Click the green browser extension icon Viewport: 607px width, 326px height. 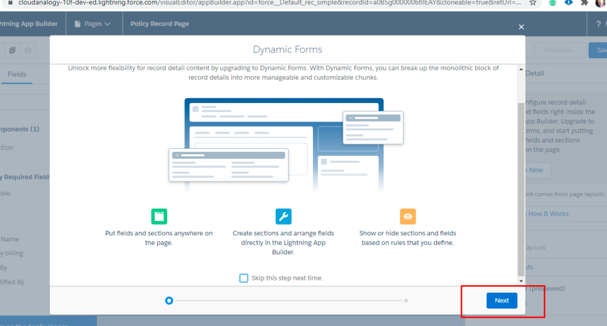click(x=552, y=3)
